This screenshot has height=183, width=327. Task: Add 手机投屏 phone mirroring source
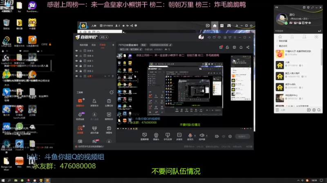pos(168,137)
